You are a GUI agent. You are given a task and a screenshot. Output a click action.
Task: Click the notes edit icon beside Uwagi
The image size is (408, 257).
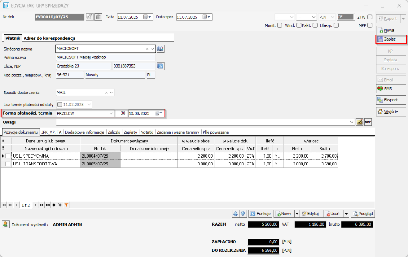pos(359,122)
